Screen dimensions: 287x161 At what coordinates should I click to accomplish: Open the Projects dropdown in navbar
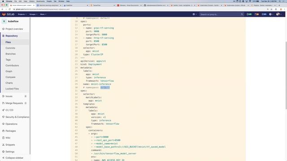22,14
